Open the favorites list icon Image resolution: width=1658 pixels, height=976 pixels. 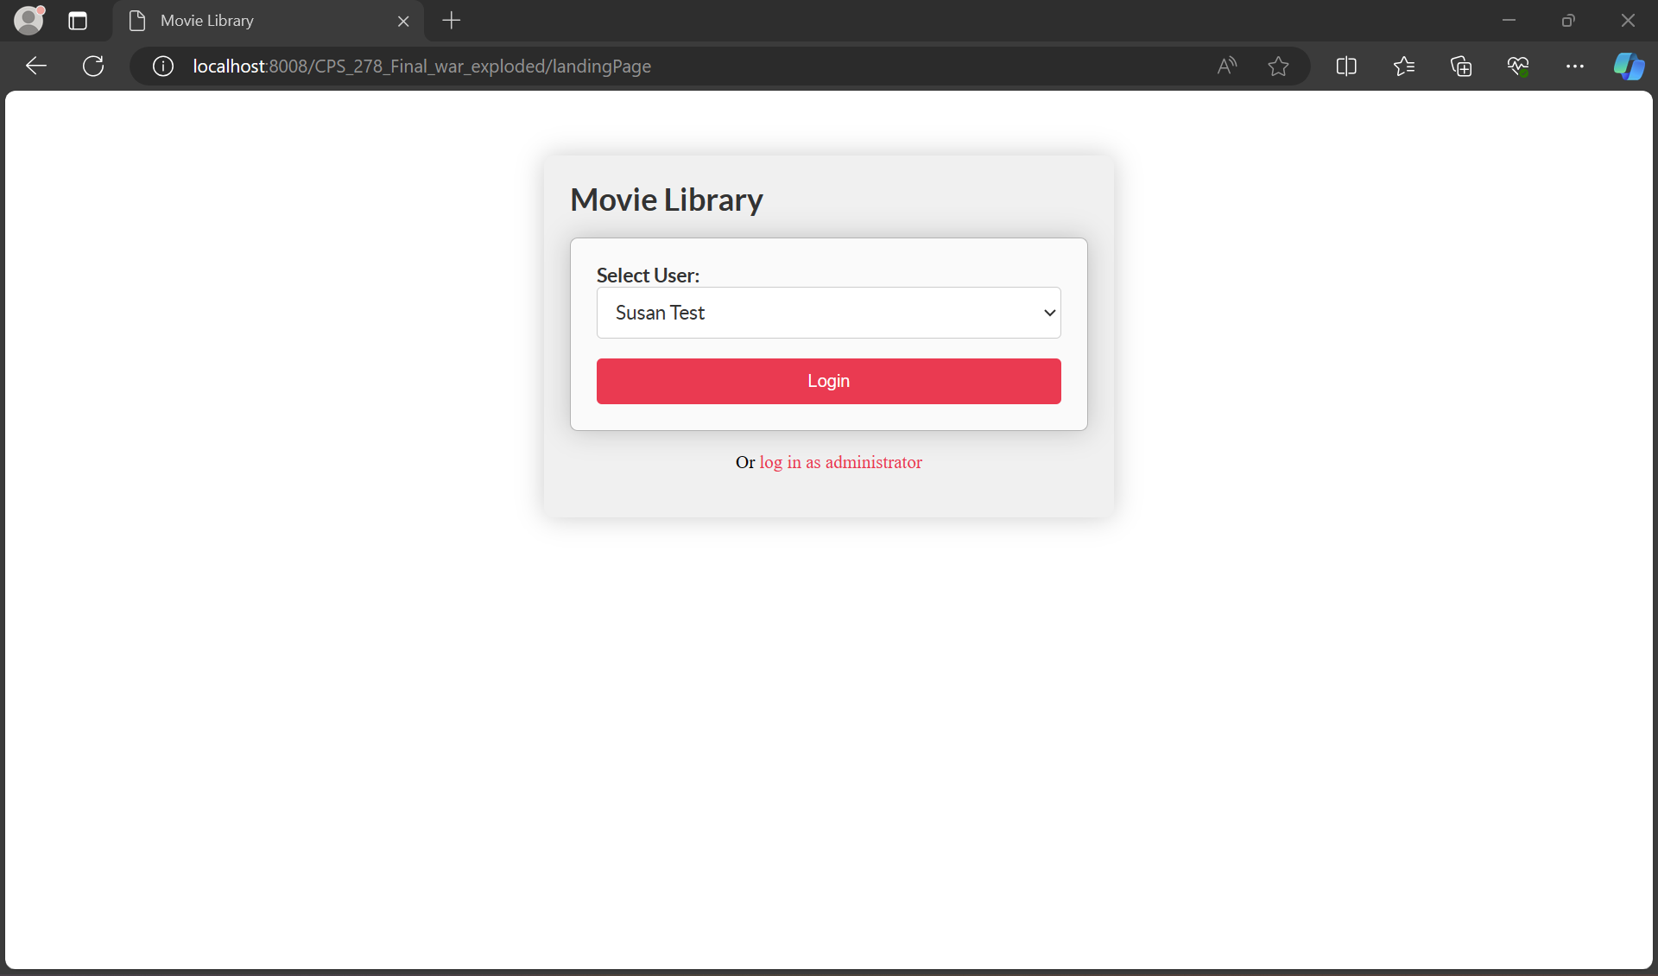click(x=1403, y=66)
